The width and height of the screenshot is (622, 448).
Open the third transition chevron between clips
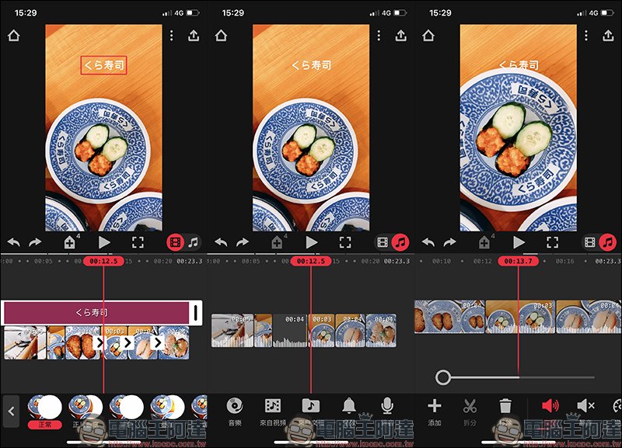pos(157,342)
